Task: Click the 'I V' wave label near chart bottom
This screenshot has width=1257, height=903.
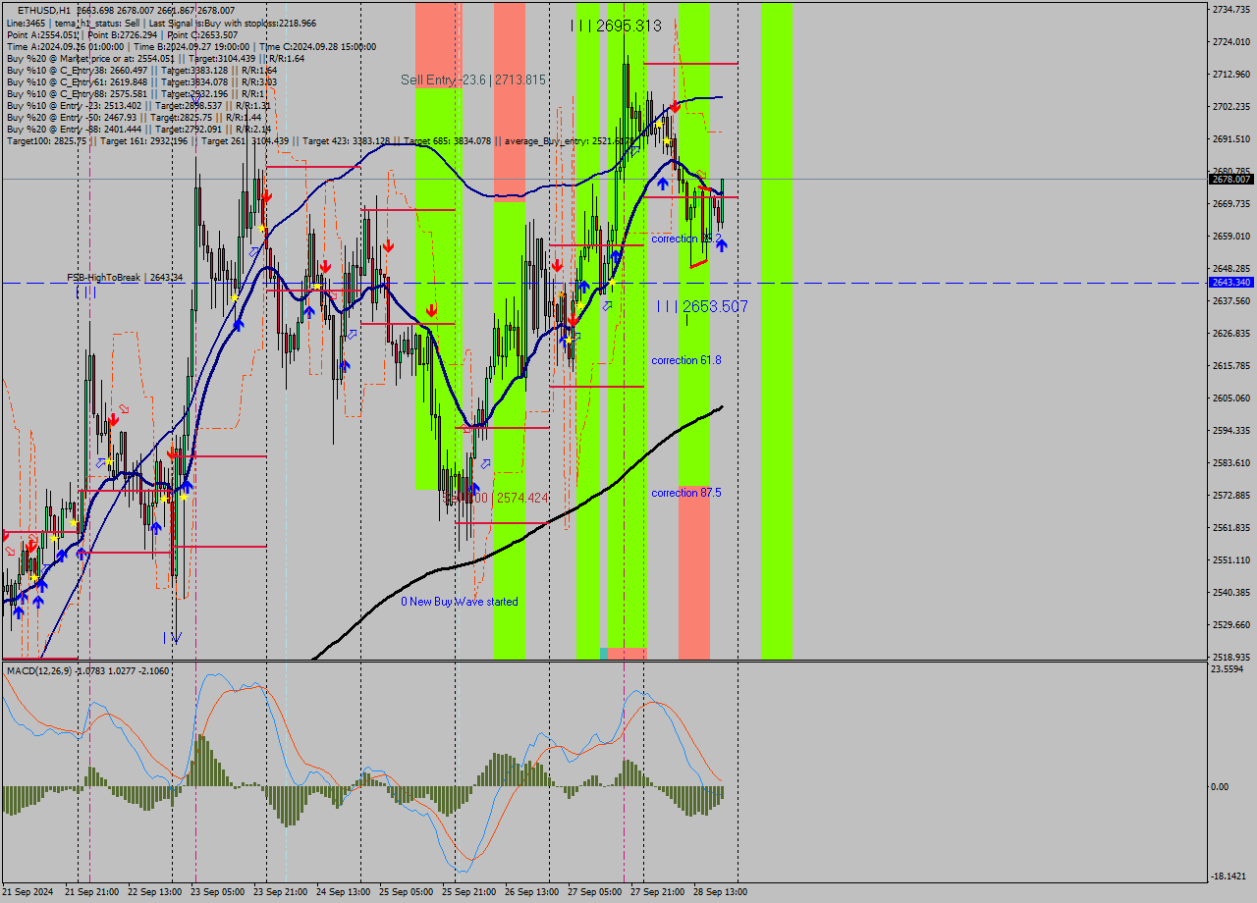Action: (172, 637)
